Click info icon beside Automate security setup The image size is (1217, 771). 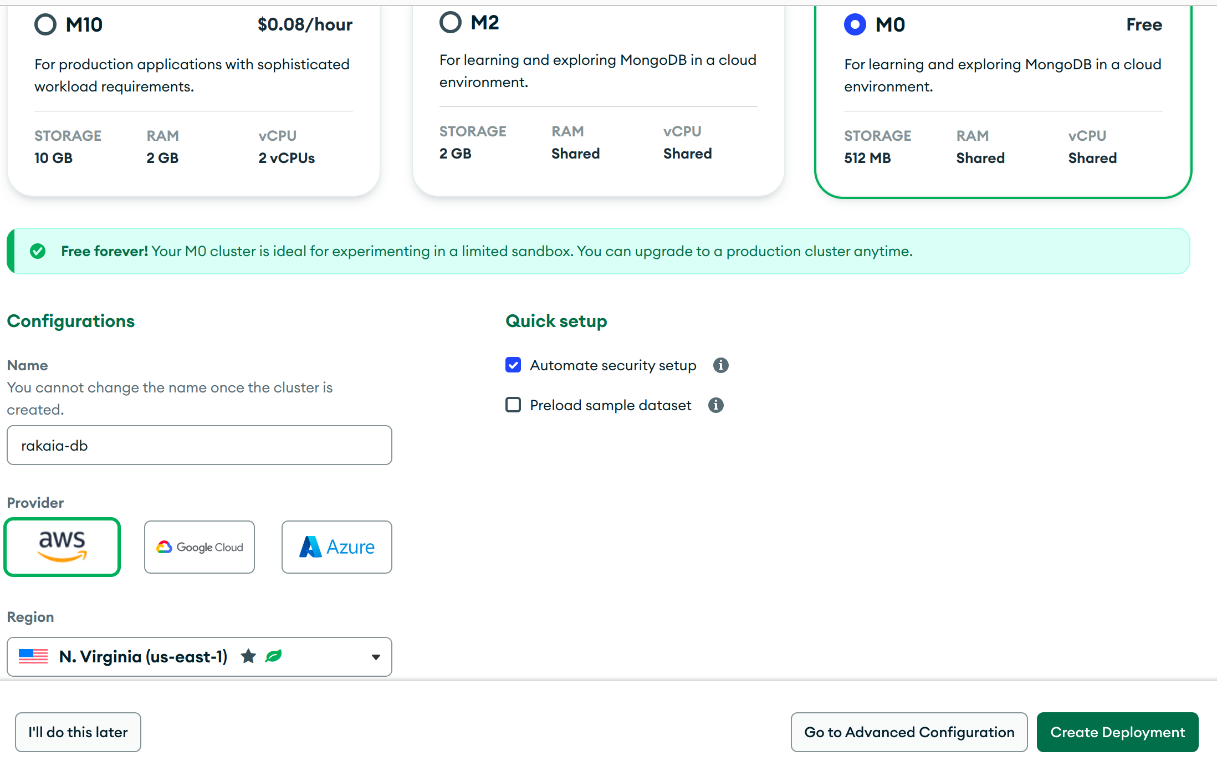720,365
